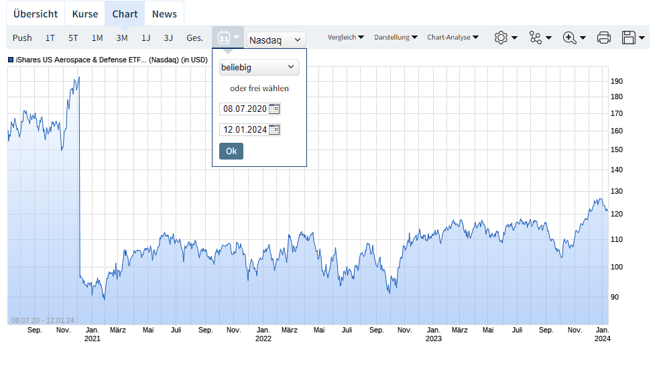The width and height of the screenshot is (665, 370).
Task: Click the blue legend square for iShares ETF
Action: point(11,60)
